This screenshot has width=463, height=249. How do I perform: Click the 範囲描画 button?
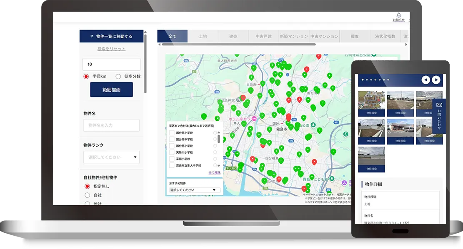(111, 90)
